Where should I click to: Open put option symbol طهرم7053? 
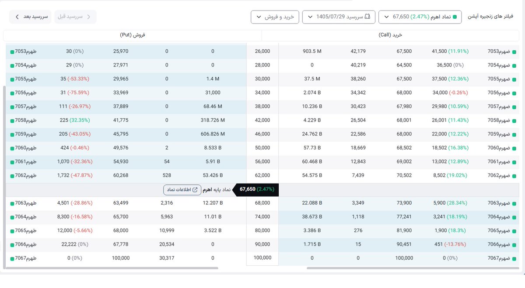coord(26,52)
